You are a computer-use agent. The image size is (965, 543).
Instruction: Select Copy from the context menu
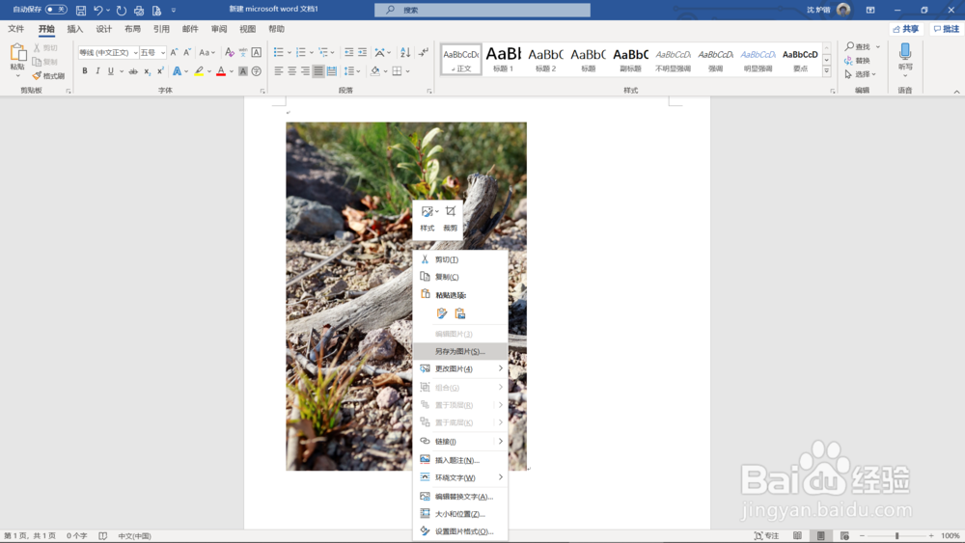pos(460,277)
